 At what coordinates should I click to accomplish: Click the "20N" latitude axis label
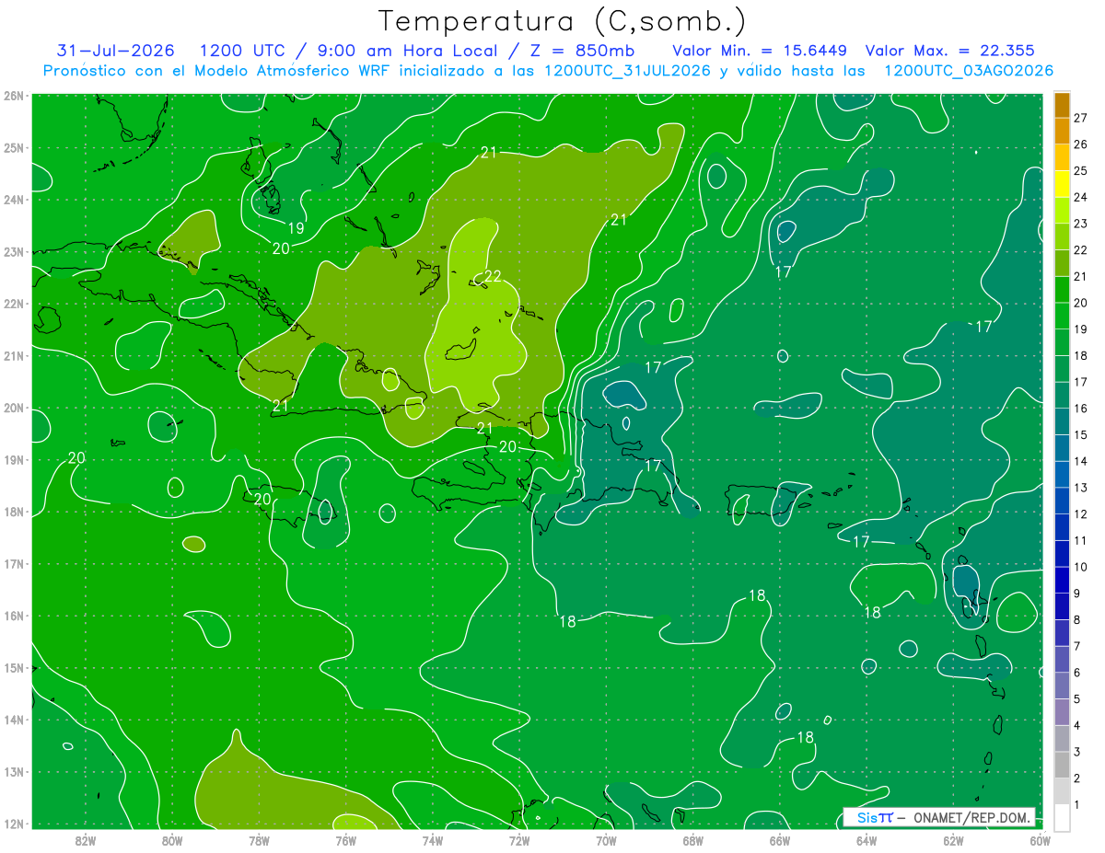coord(13,408)
